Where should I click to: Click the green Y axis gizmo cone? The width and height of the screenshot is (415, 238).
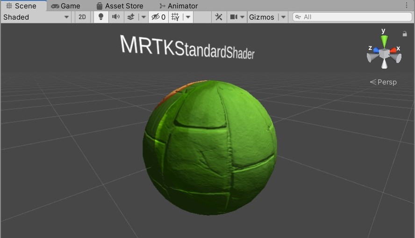coord(384,41)
